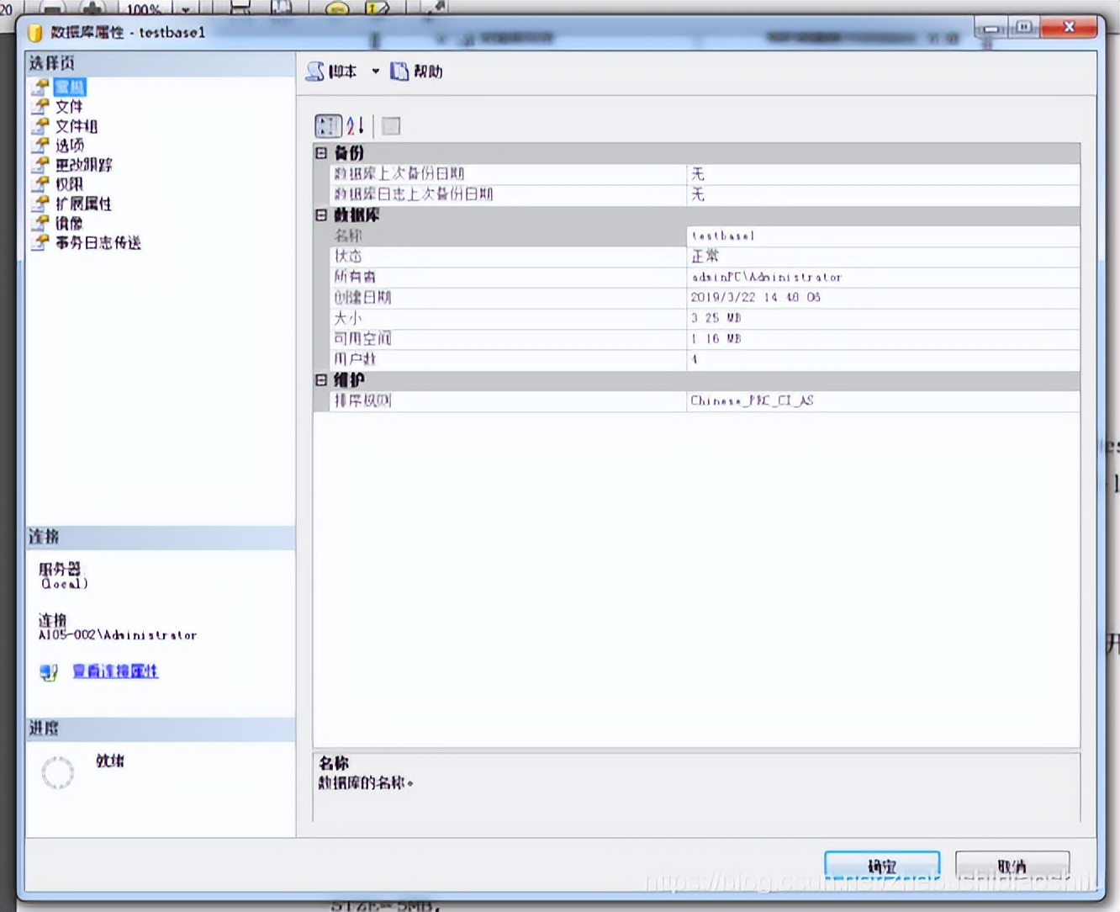Click the property pages toolbar icon
The width and height of the screenshot is (1120, 912).
click(x=391, y=126)
